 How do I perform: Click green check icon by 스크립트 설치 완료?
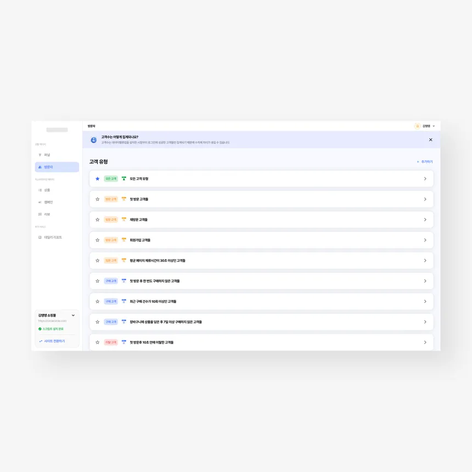40,329
